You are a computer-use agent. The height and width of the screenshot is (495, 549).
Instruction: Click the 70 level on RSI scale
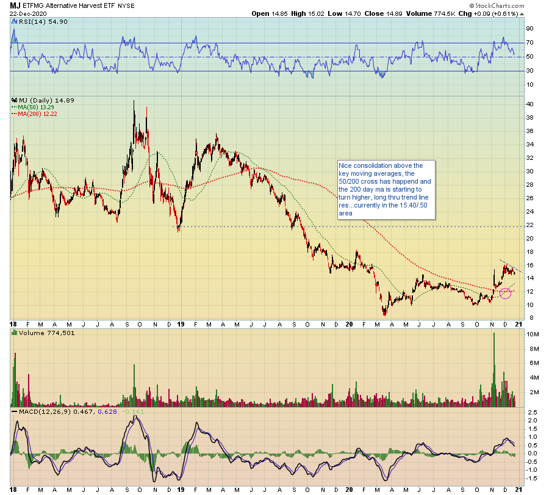coord(529,43)
